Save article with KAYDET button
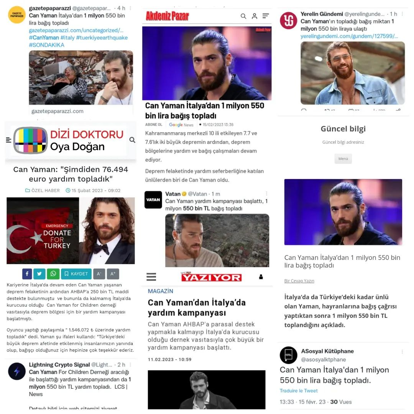This screenshot has height=414, width=414. tap(76, 274)
